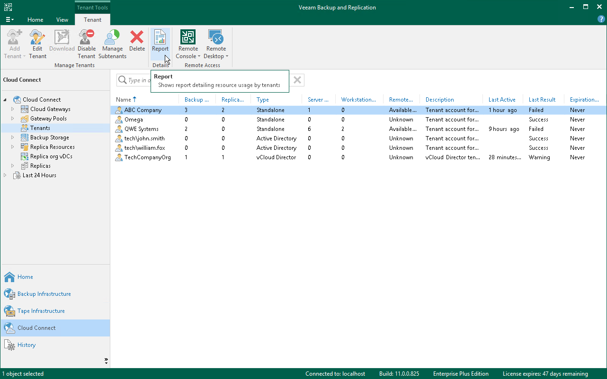Viewport: 607px width, 379px height.
Task: Click the History navigation icon
Action: pos(9,345)
